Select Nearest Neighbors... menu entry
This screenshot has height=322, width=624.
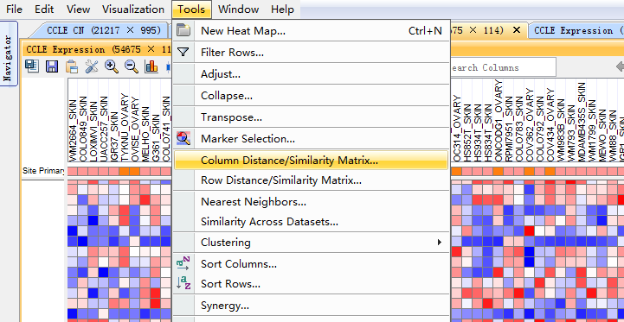(x=312, y=202)
